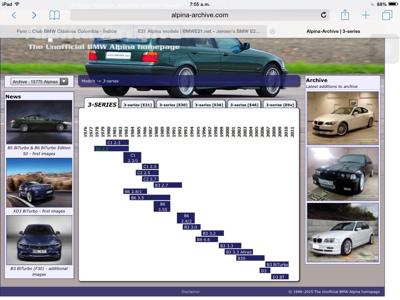Open the B3 3.3 model bar
The image size is (400, 300).
[x=230, y=246]
